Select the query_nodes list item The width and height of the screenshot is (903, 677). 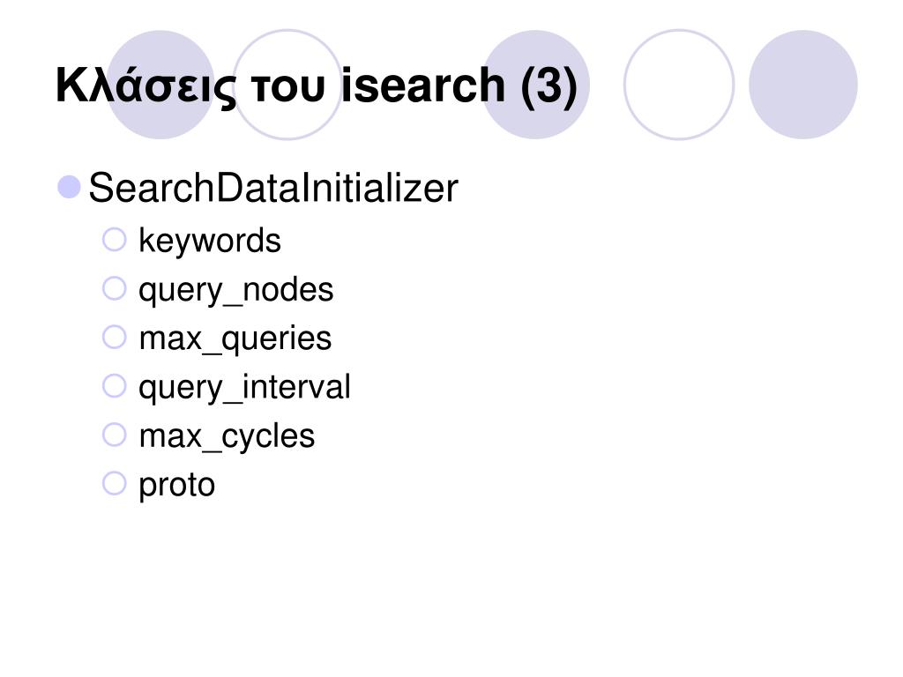(x=236, y=291)
